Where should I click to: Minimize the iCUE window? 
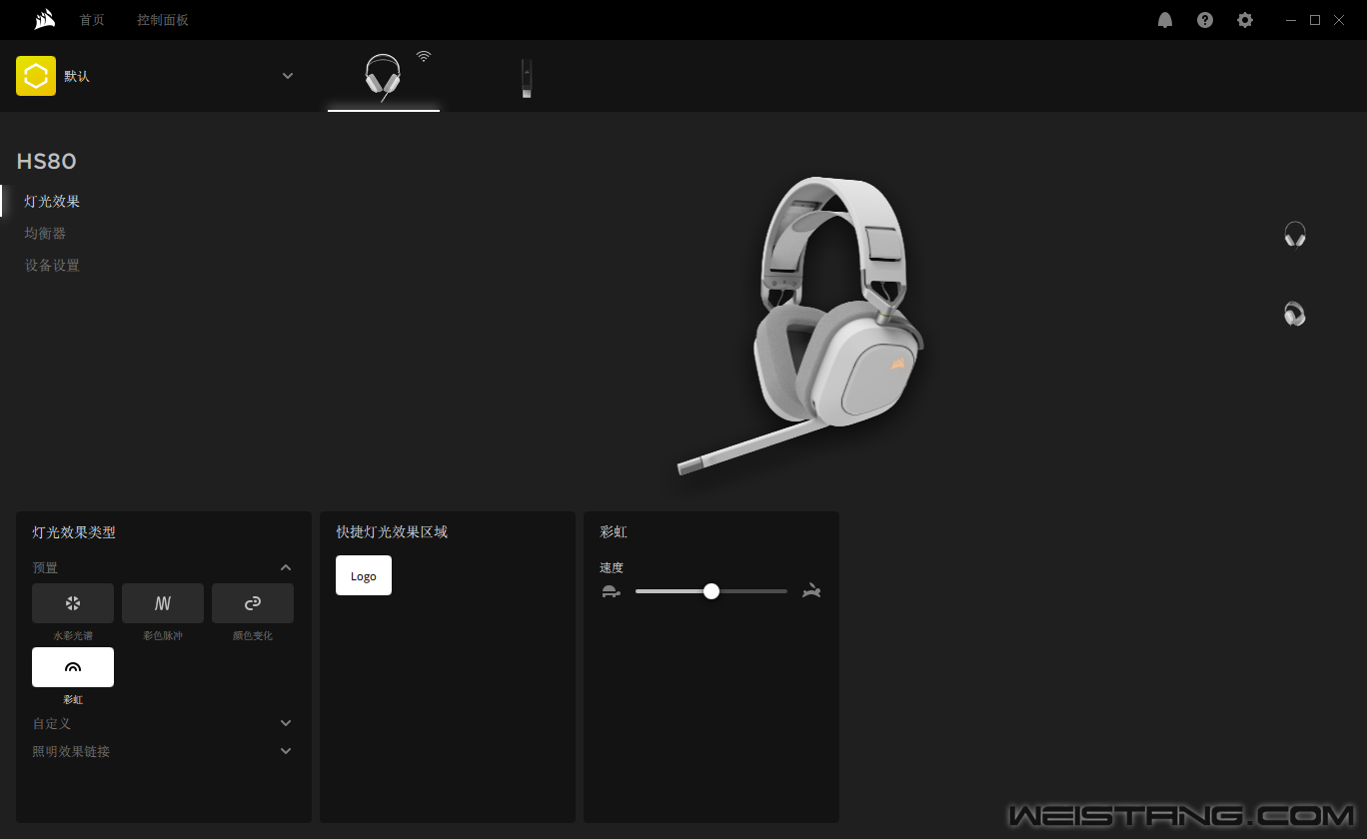point(1291,20)
